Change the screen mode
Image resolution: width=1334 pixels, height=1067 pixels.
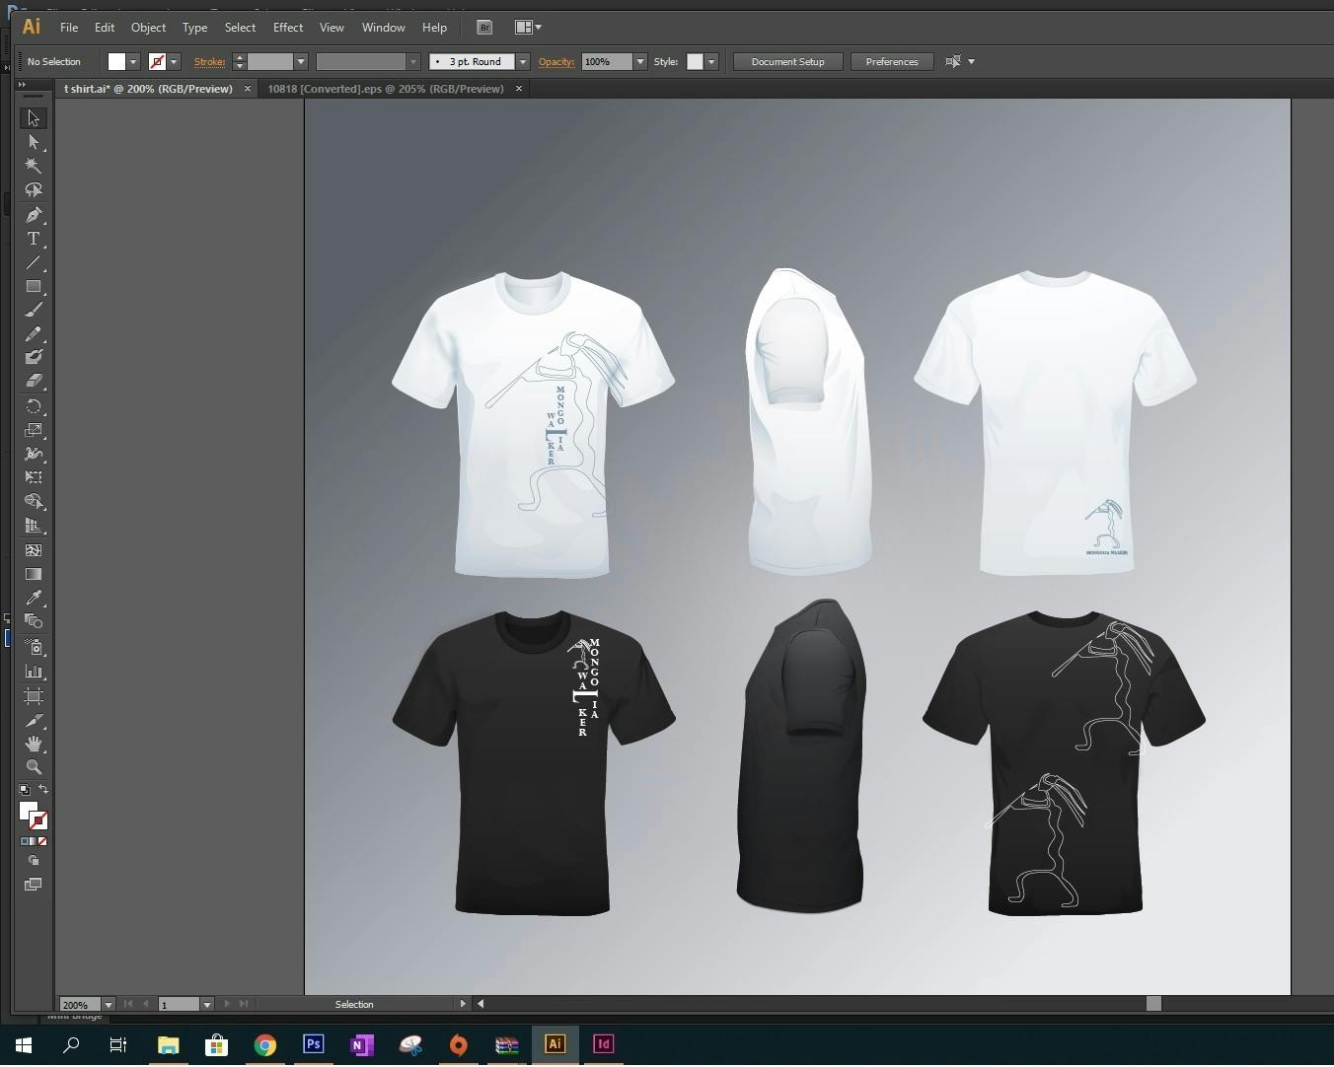33,885
